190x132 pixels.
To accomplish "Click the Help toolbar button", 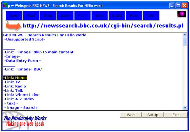I will point(134,16).
